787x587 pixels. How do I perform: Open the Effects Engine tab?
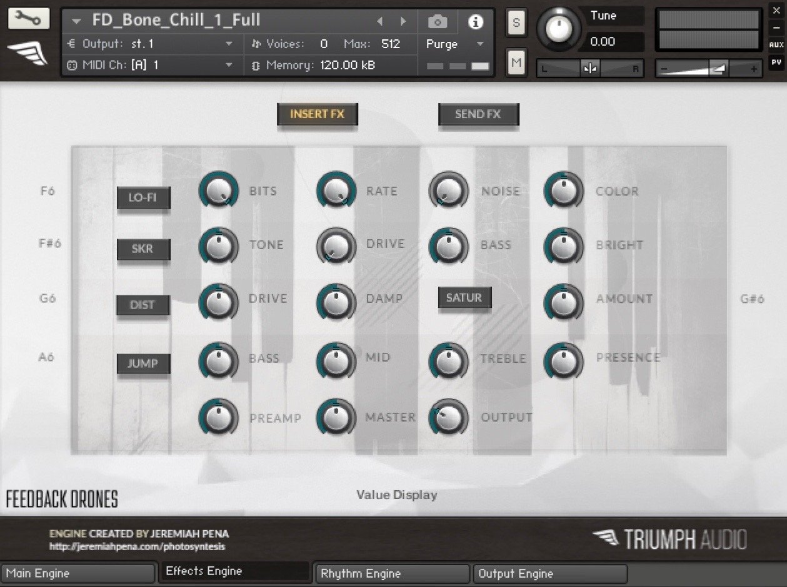tap(235, 571)
